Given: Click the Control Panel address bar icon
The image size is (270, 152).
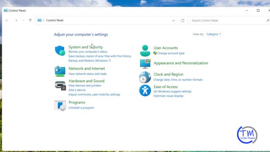Looking at the screenshot, I should (x=39, y=20).
